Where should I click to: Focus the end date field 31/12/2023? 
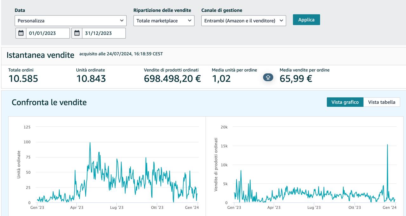[103, 33]
